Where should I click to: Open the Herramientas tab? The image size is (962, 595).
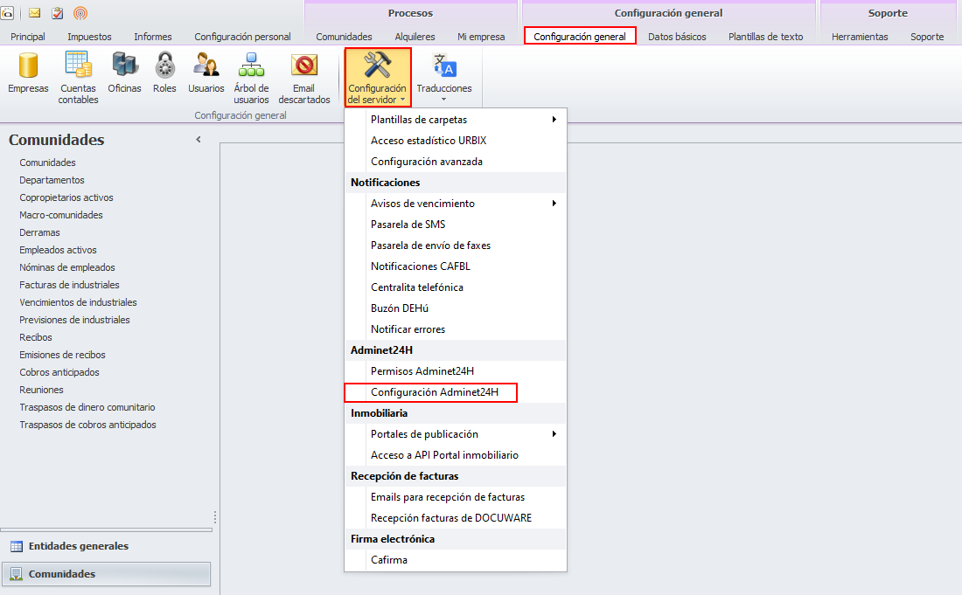(x=860, y=37)
